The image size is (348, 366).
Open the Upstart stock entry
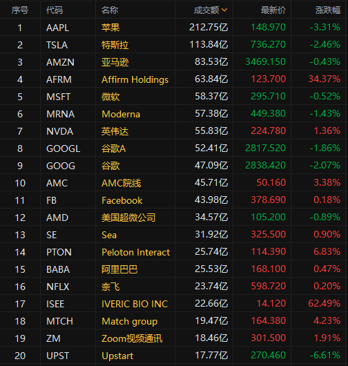pos(117,356)
